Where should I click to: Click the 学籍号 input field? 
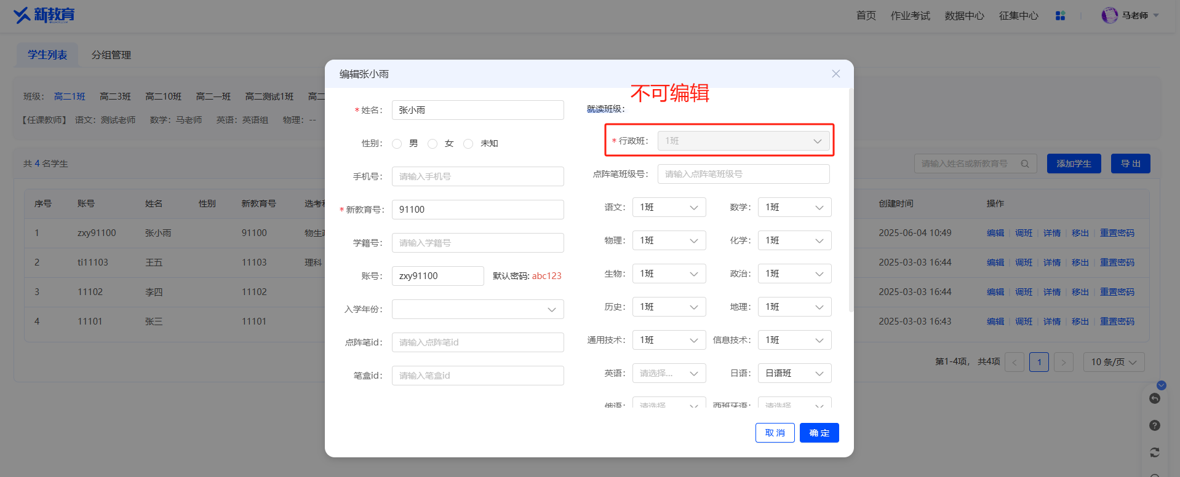click(x=478, y=243)
